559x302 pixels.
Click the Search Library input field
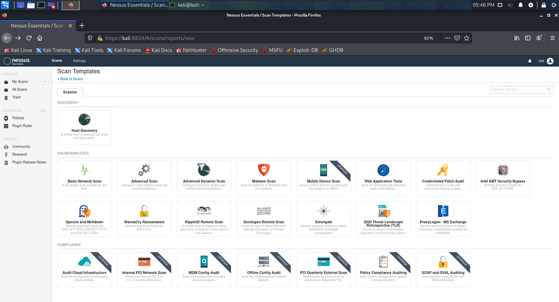coord(522,90)
